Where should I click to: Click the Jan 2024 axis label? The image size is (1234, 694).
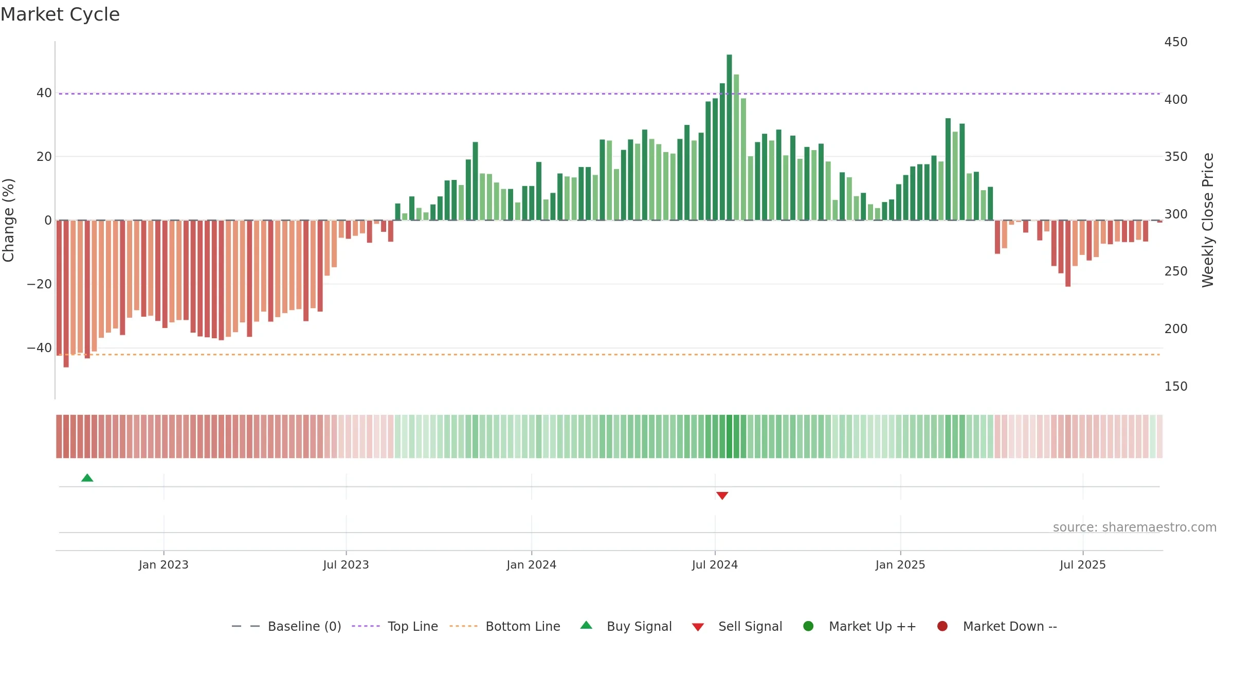tap(532, 565)
